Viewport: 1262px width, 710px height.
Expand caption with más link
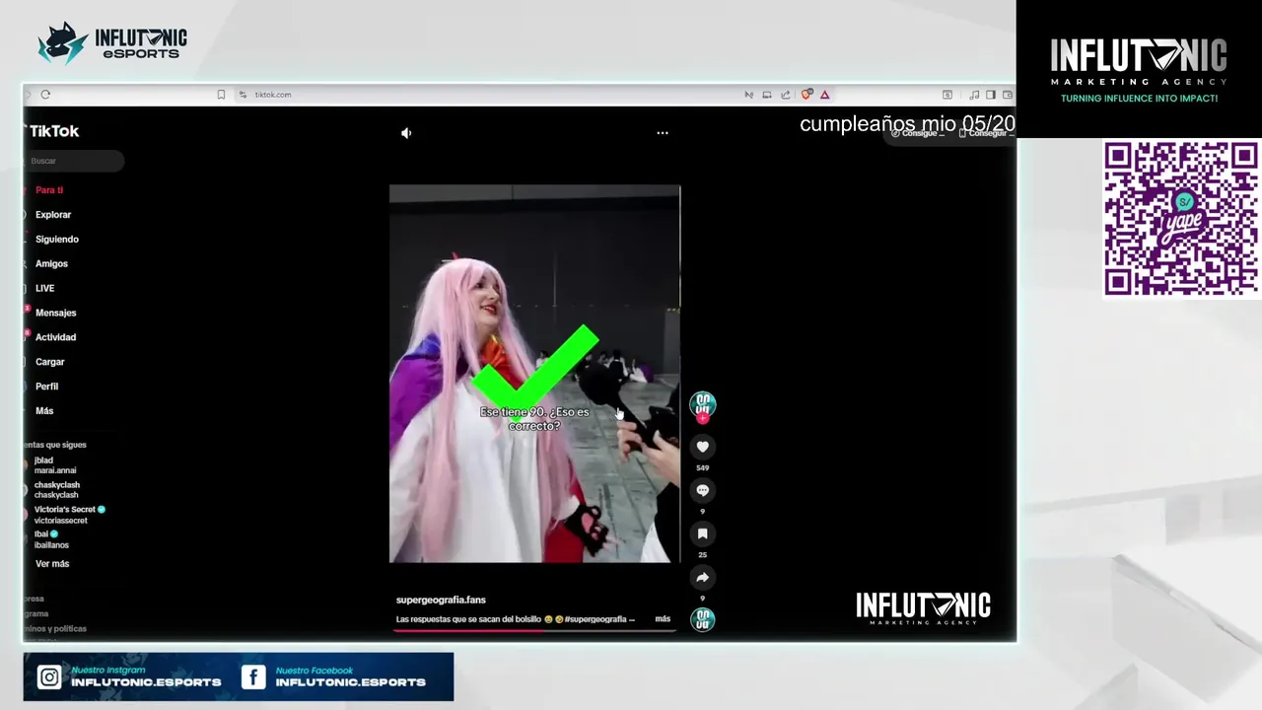(663, 619)
